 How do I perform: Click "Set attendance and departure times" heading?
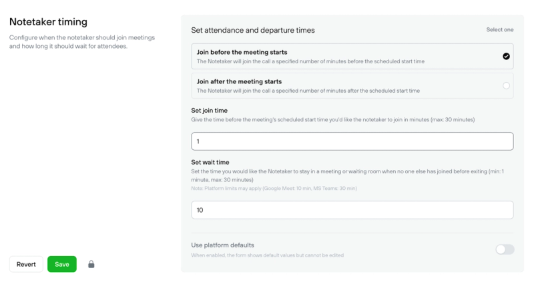[x=252, y=30]
